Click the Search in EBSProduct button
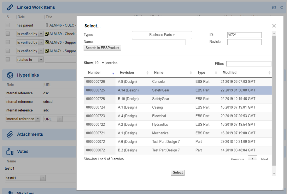This screenshot has width=287, height=194. tap(102, 48)
